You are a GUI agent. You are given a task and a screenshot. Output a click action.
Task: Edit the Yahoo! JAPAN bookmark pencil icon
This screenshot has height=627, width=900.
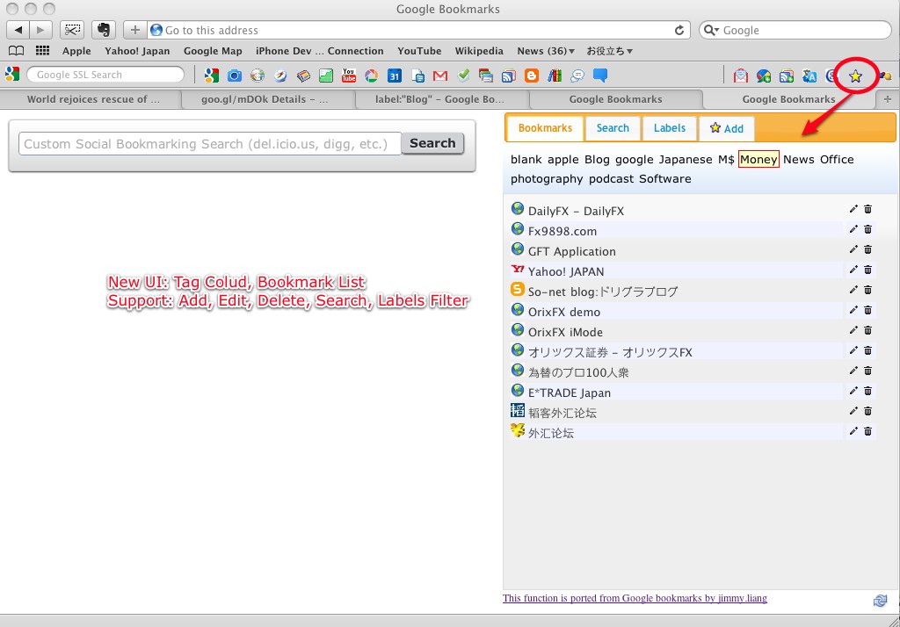853,270
